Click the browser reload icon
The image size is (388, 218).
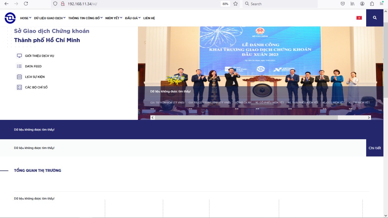pos(26,4)
